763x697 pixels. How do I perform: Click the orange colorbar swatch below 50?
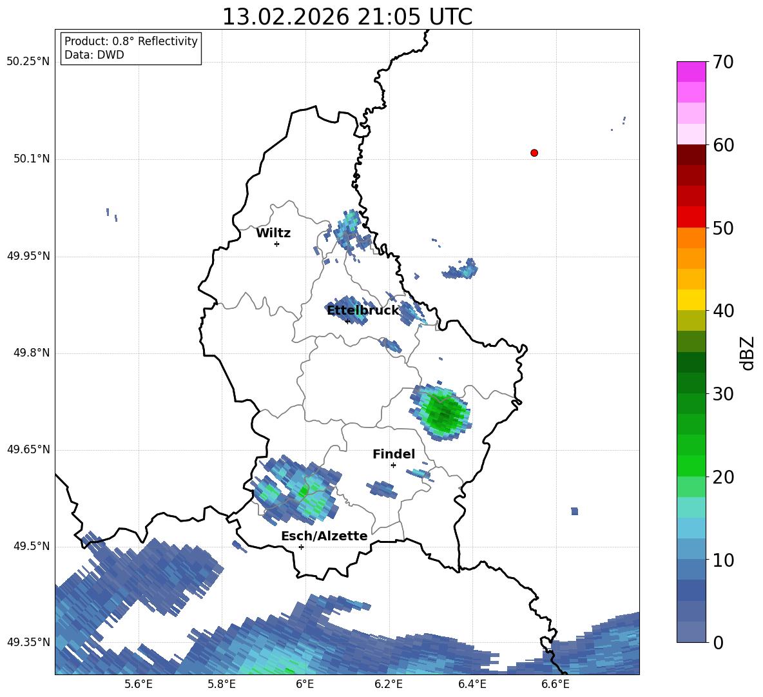[x=691, y=238]
